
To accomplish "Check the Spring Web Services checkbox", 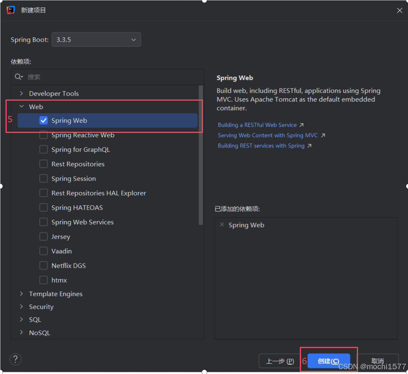I will pos(43,222).
